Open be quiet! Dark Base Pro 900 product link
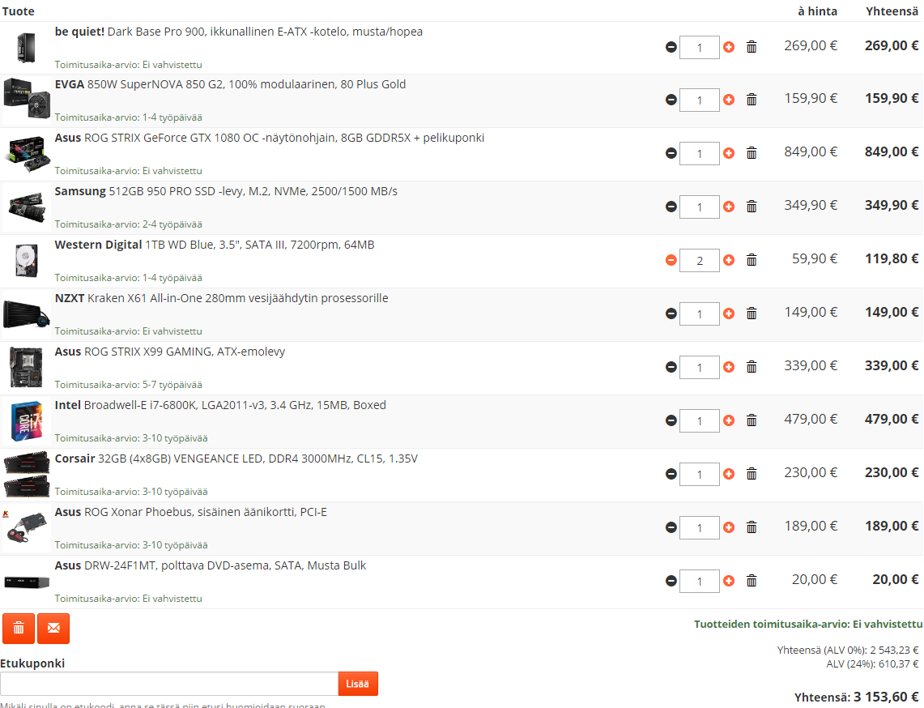Screen dimensions: 924x708 click(x=239, y=32)
